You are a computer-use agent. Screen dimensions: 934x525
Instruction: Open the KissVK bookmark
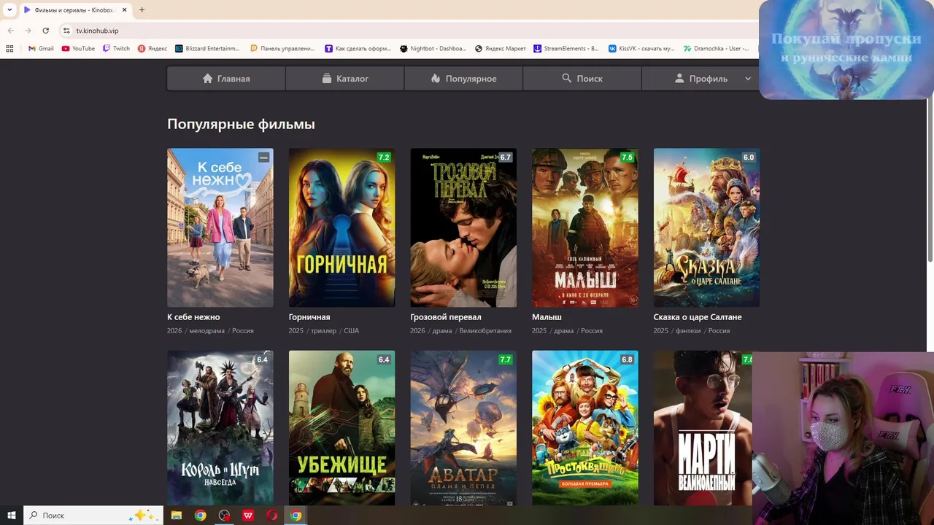click(642, 49)
